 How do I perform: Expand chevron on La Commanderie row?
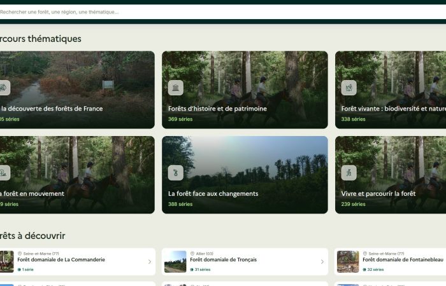[150, 262]
